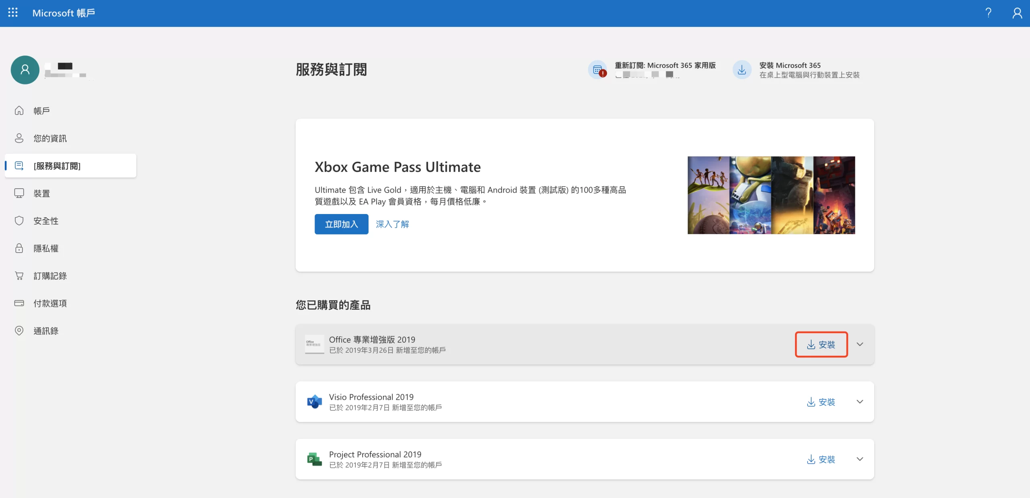1030x498 pixels.
Task: Open the account profile icon in header
Action: click(x=1017, y=13)
